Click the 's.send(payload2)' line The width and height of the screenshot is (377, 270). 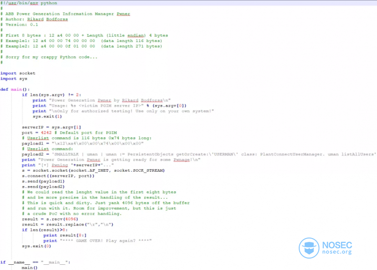pyautogui.click(x=43, y=187)
